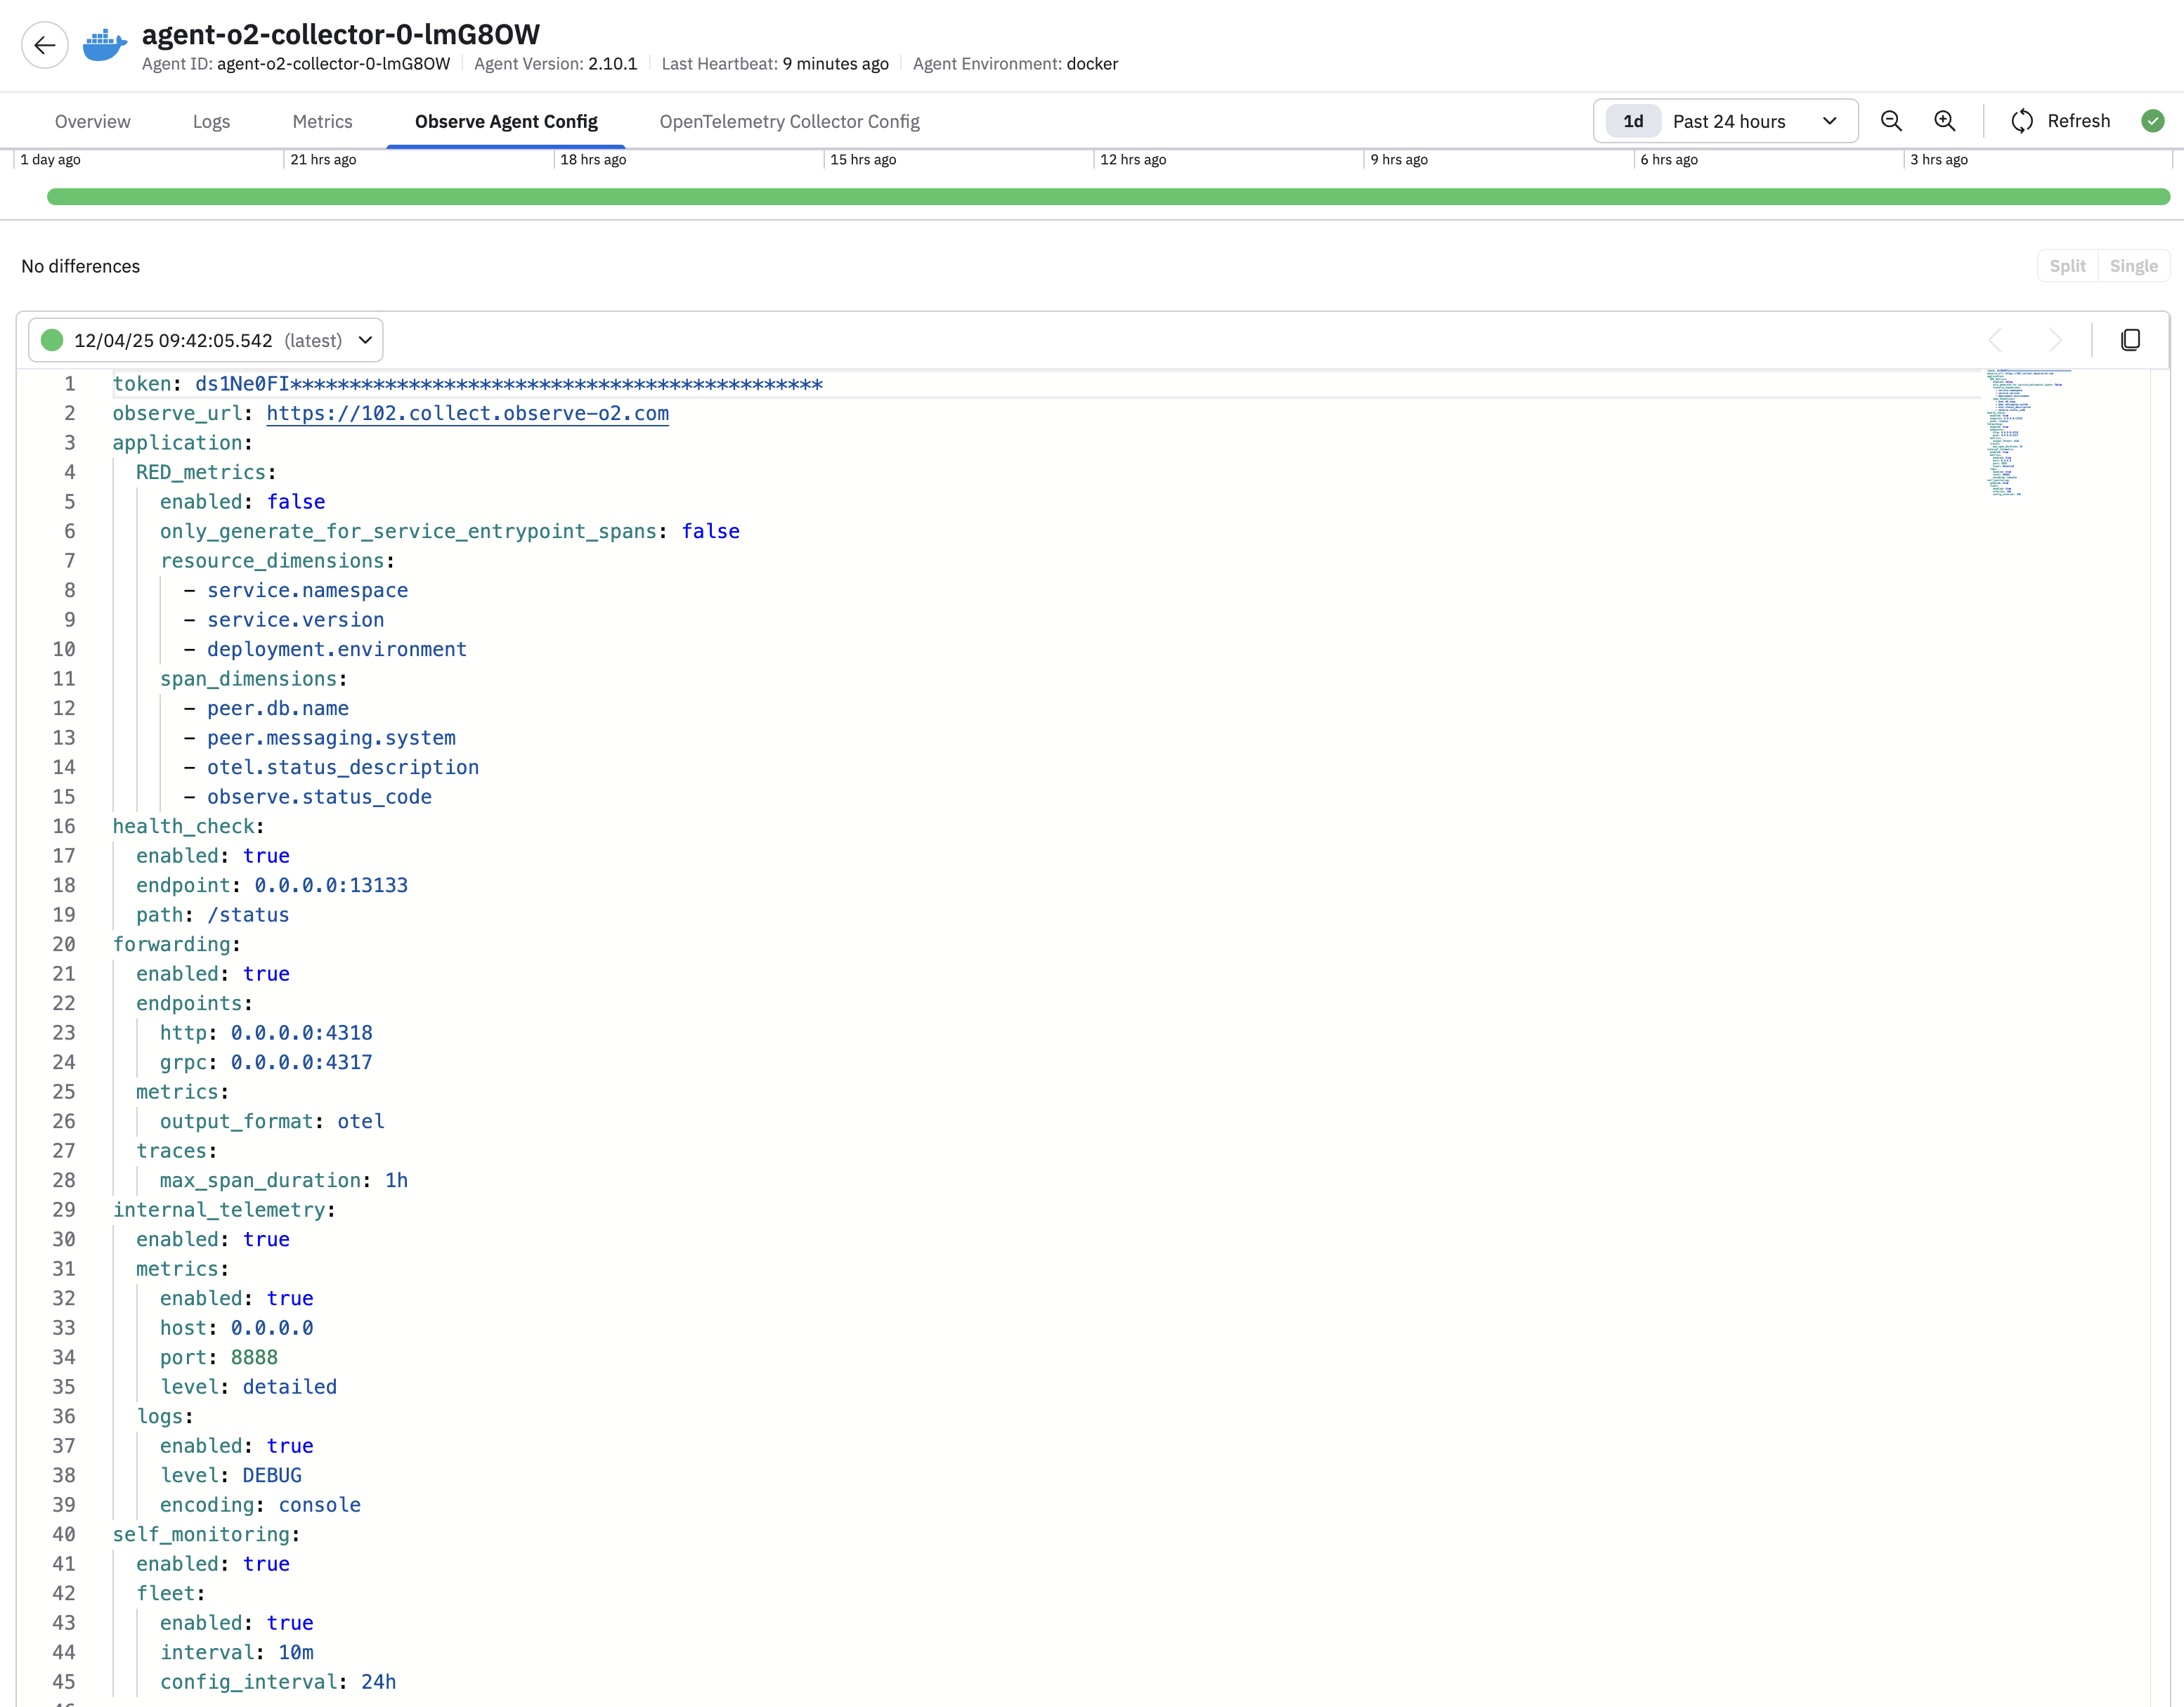Click the green status checkmark icon
Viewport: 2184px width, 1707px height.
pos(2152,121)
